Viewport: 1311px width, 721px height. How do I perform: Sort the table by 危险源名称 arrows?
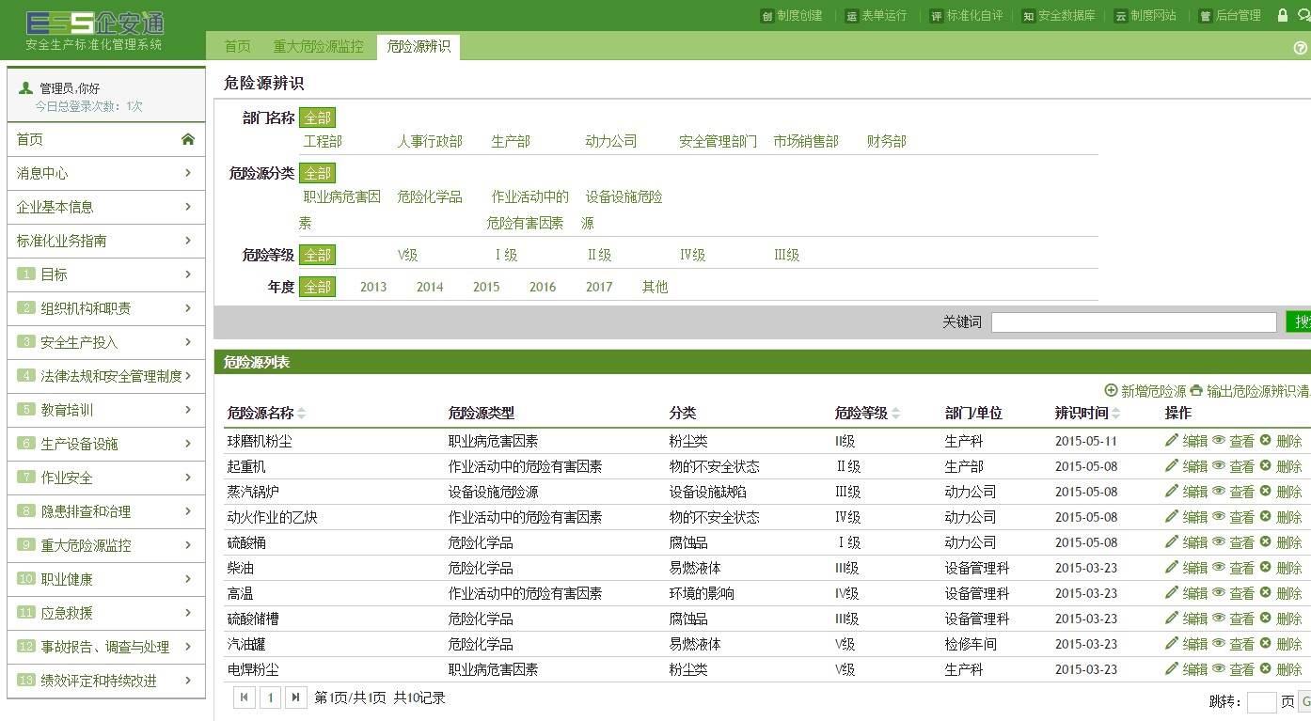(x=302, y=414)
